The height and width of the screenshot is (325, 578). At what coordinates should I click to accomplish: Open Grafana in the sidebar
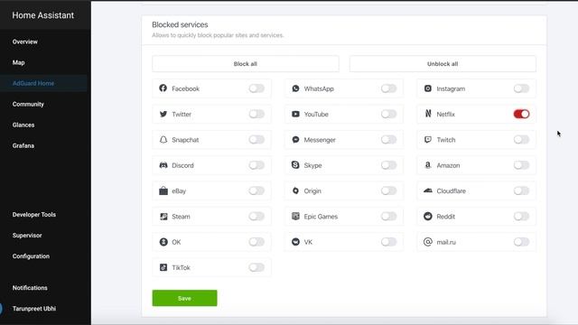(x=23, y=145)
